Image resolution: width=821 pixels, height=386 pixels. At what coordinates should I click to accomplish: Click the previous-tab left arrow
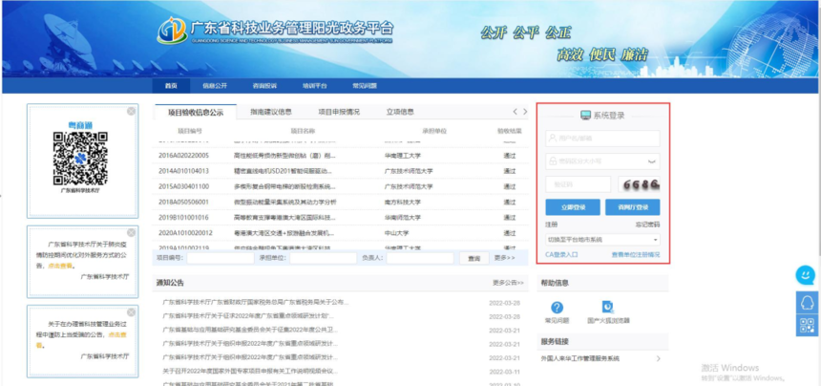click(515, 112)
